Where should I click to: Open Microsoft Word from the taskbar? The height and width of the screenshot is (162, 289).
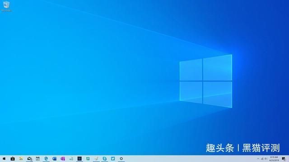click(x=54, y=159)
